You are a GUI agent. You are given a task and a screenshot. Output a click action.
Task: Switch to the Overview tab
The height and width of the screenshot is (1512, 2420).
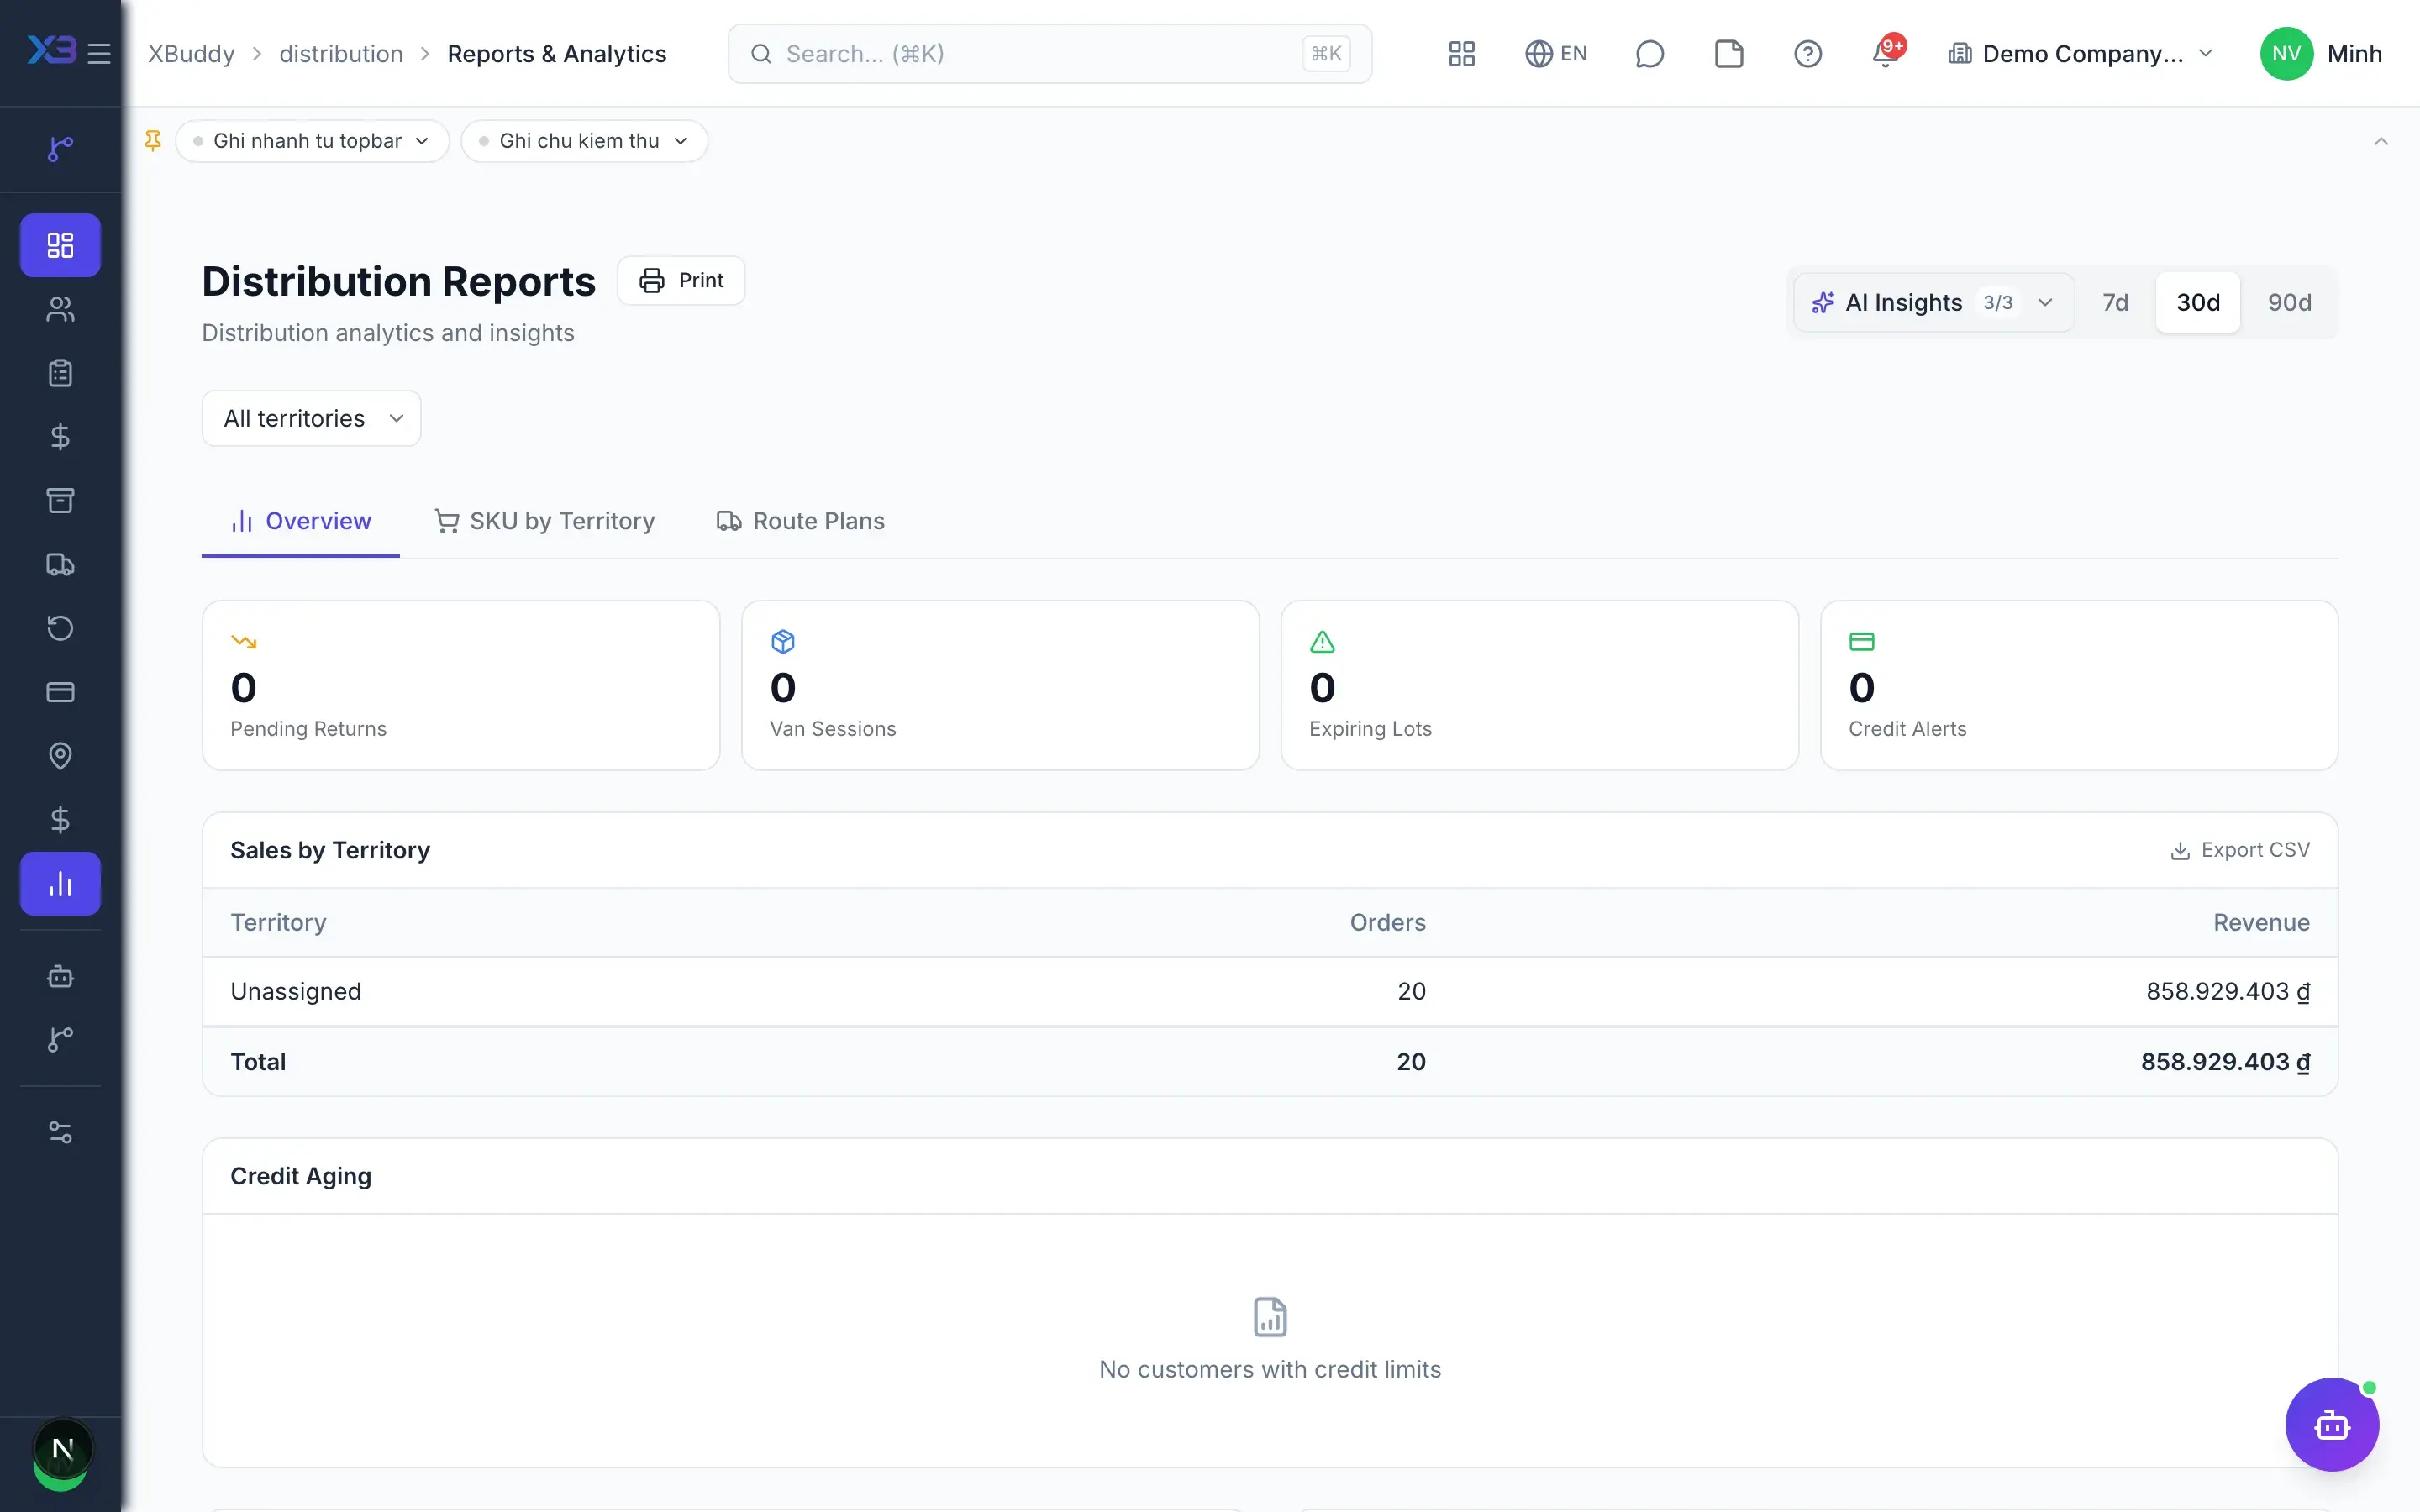click(301, 521)
